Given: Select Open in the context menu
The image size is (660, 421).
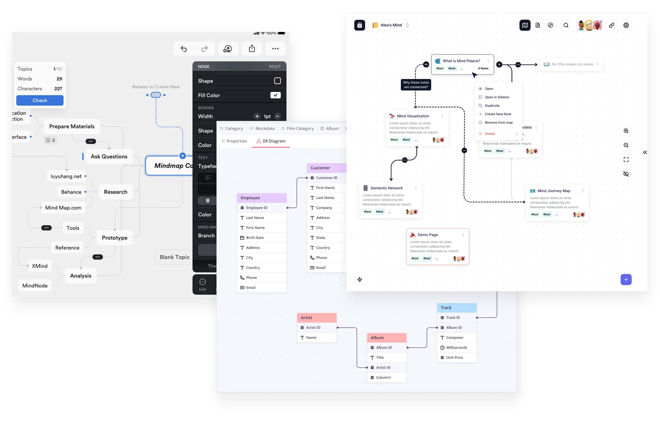Looking at the screenshot, I should (x=498, y=89).
